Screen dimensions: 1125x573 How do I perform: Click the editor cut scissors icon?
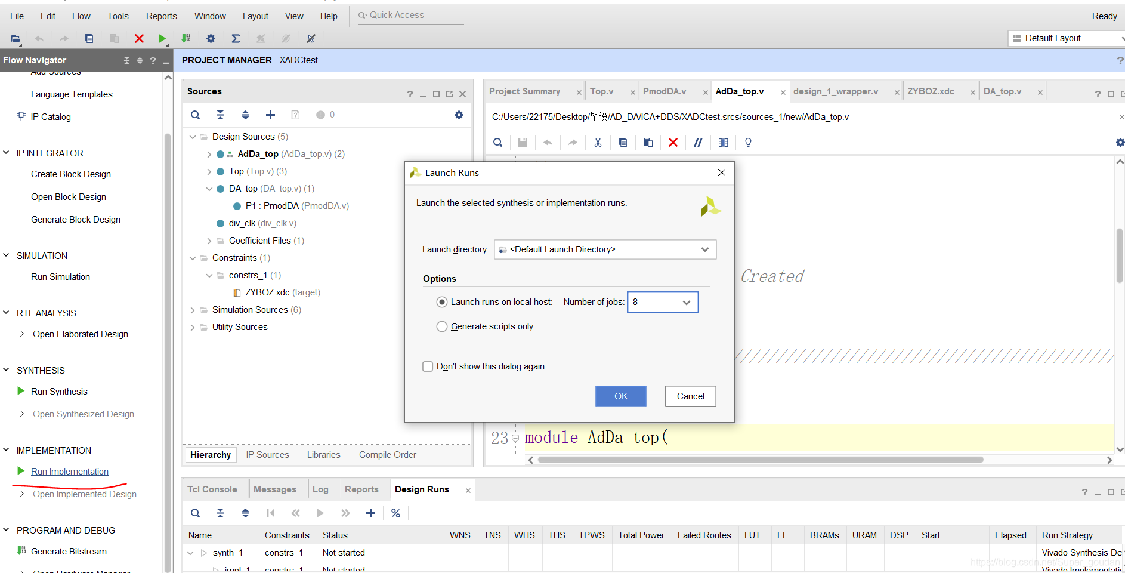(598, 143)
